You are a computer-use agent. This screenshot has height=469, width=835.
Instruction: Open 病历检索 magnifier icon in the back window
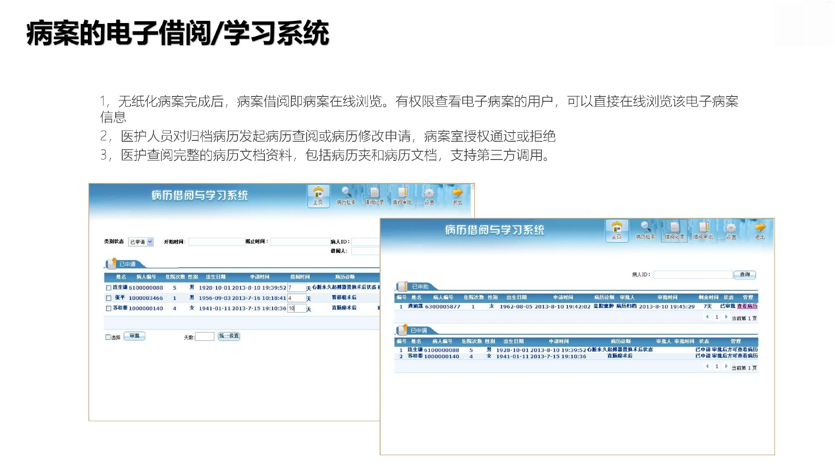coord(346,196)
